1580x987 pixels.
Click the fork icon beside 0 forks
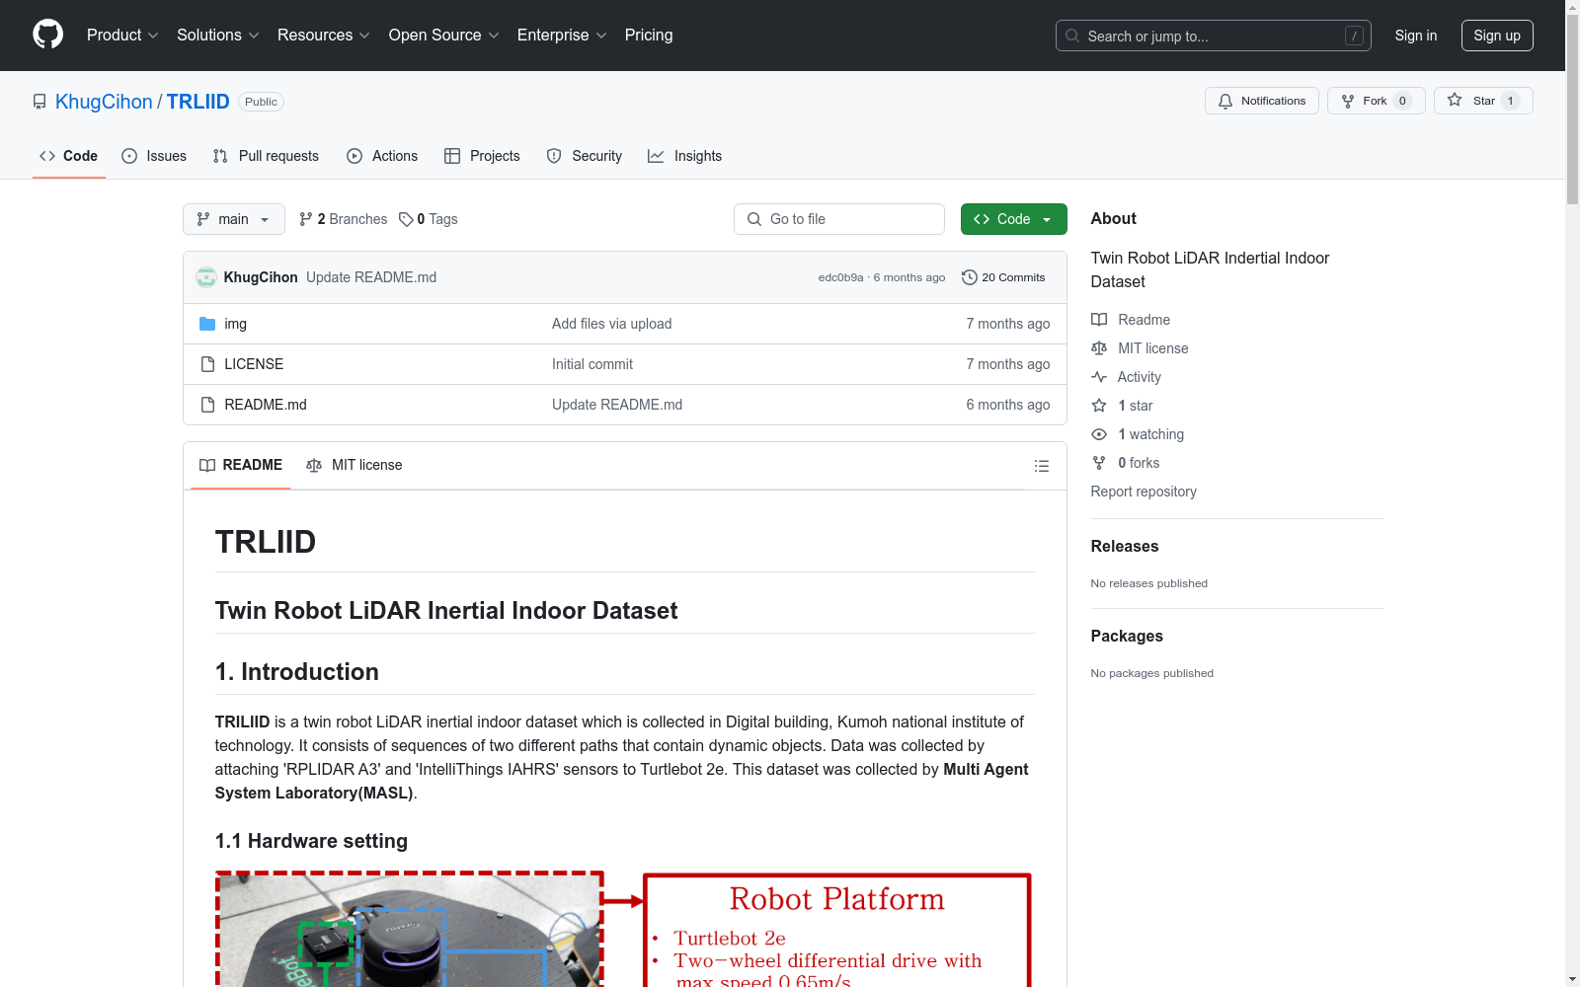point(1099,463)
